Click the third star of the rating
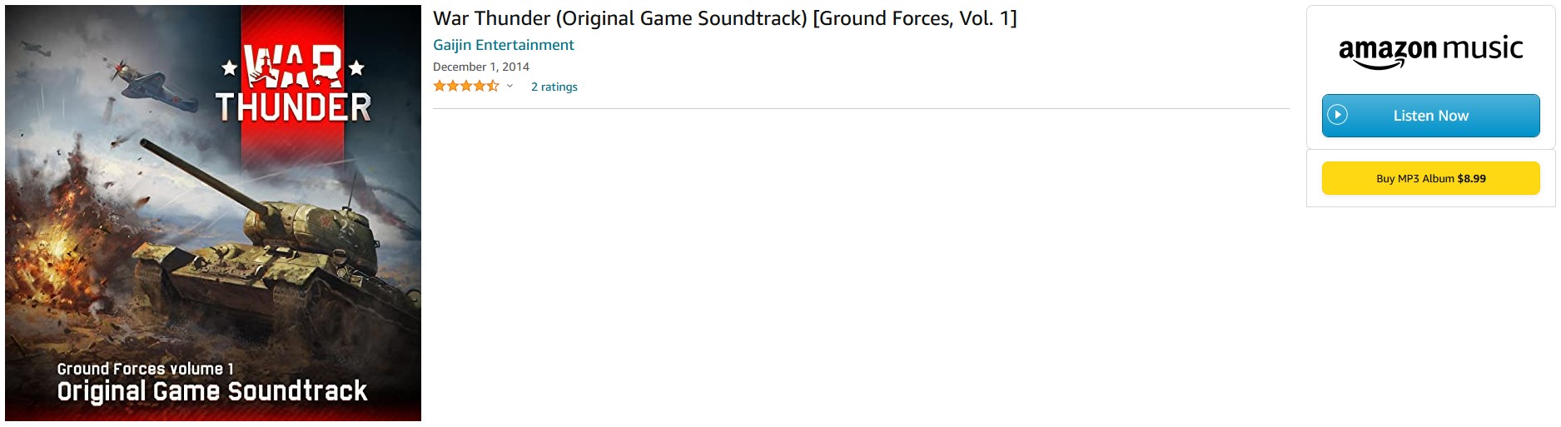This screenshot has height=427, width=1561. 466,86
